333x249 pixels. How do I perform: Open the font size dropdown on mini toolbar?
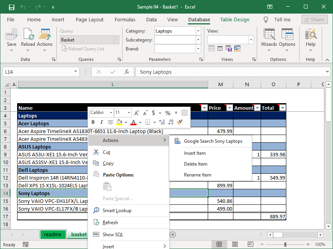click(x=128, y=112)
